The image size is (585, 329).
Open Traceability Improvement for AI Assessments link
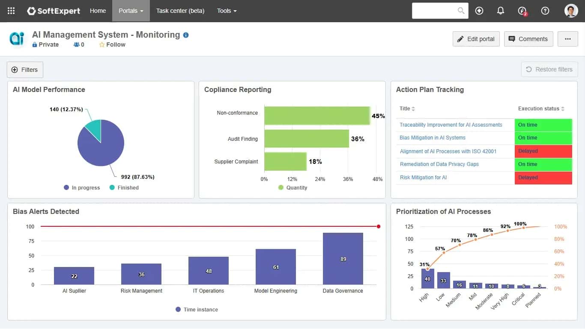451,125
